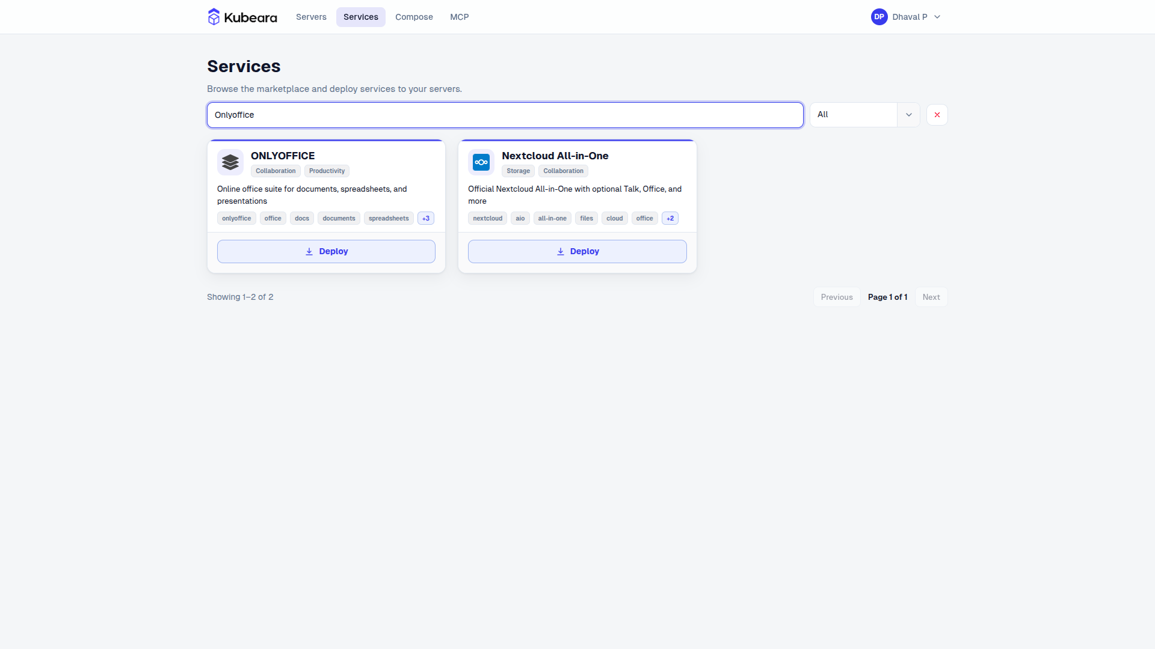Select the Collaboration category on ONLYOFFICE card
The height and width of the screenshot is (649, 1155).
click(x=276, y=171)
